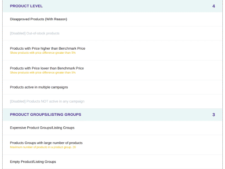Screen dimensions: 225x169
Task: Select the disabled Out-of-stock products row
Action: 112,33
